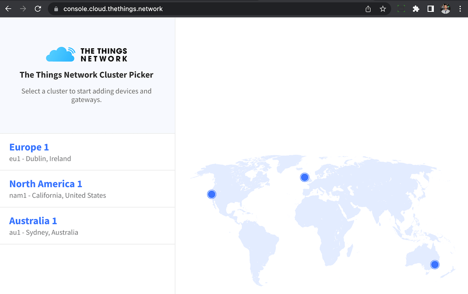The width and height of the screenshot is (468, 294).
Task: Go back with the browser back arrow
Action: pos(8,9)
